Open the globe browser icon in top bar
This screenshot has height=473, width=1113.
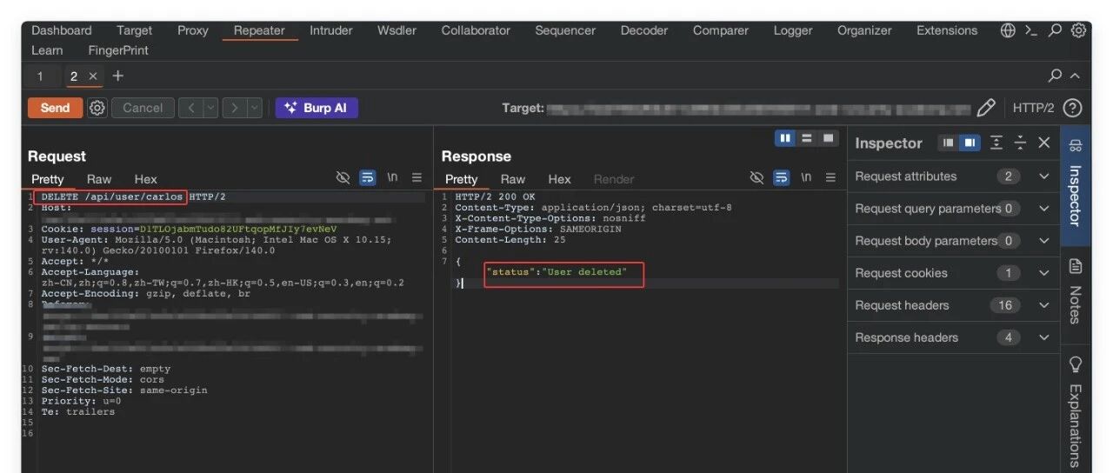tap(1008, 30)
